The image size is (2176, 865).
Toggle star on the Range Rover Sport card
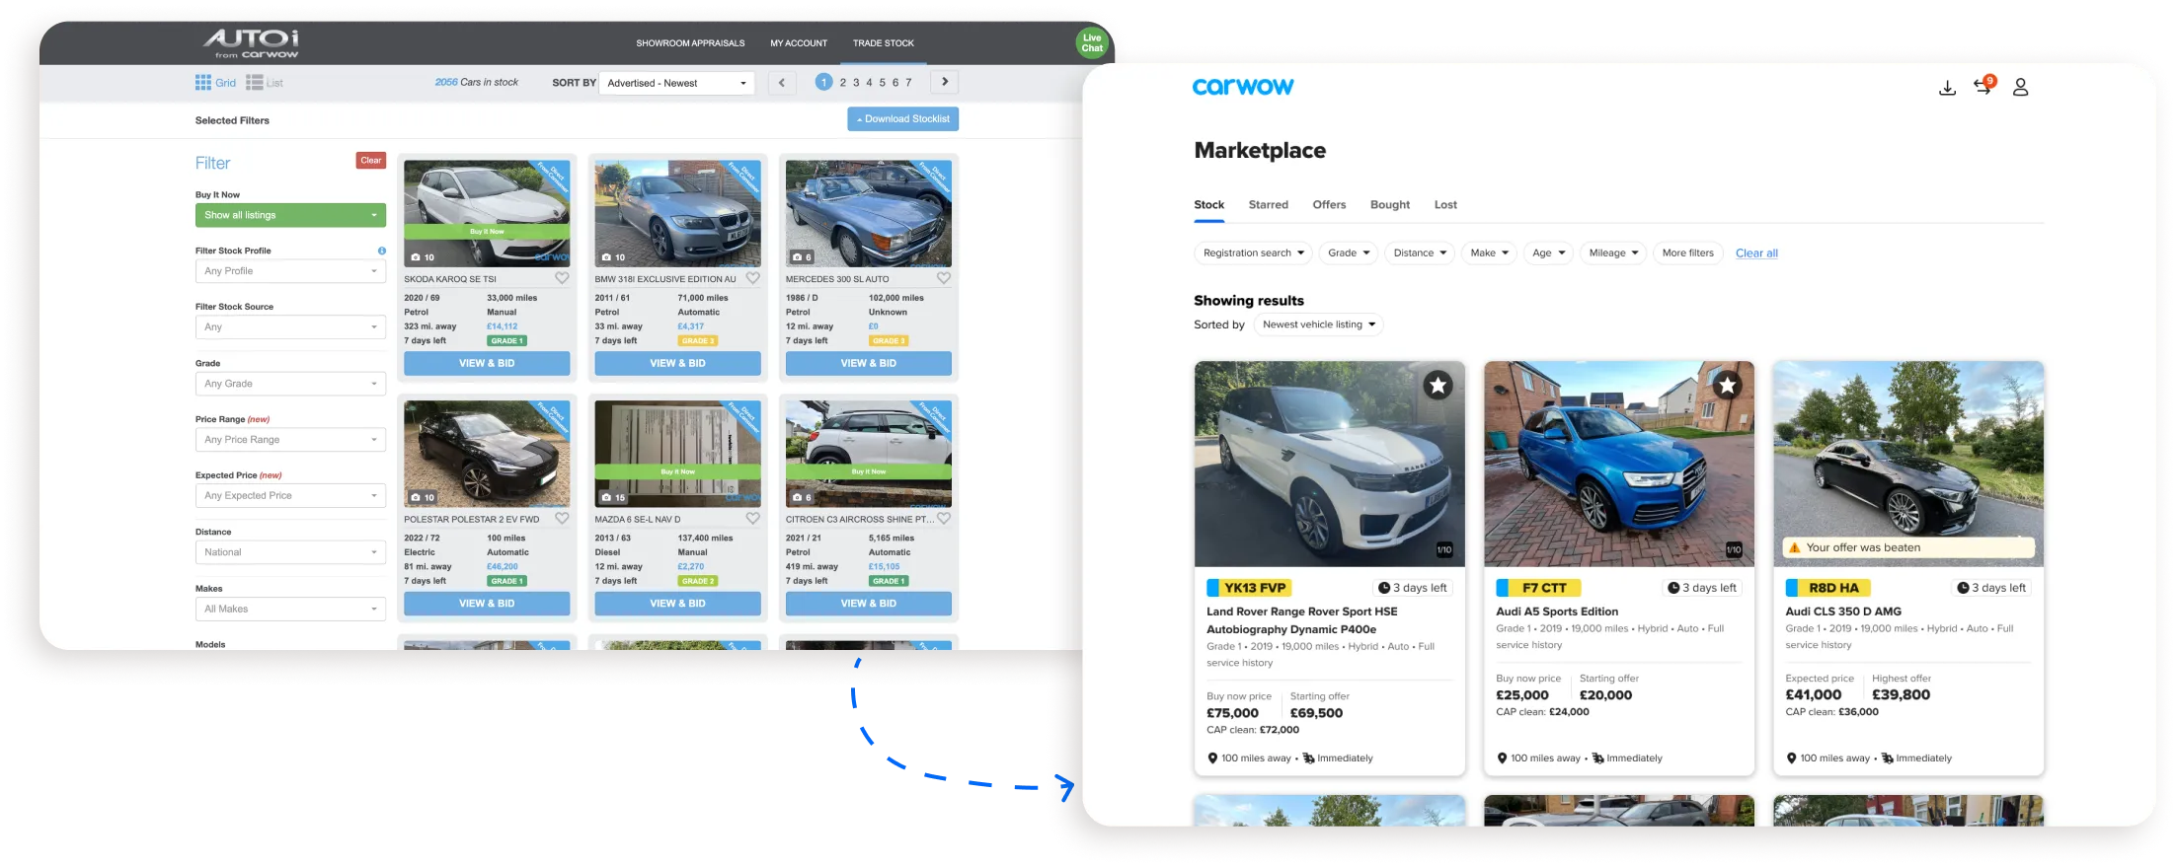pos(1438,386)
